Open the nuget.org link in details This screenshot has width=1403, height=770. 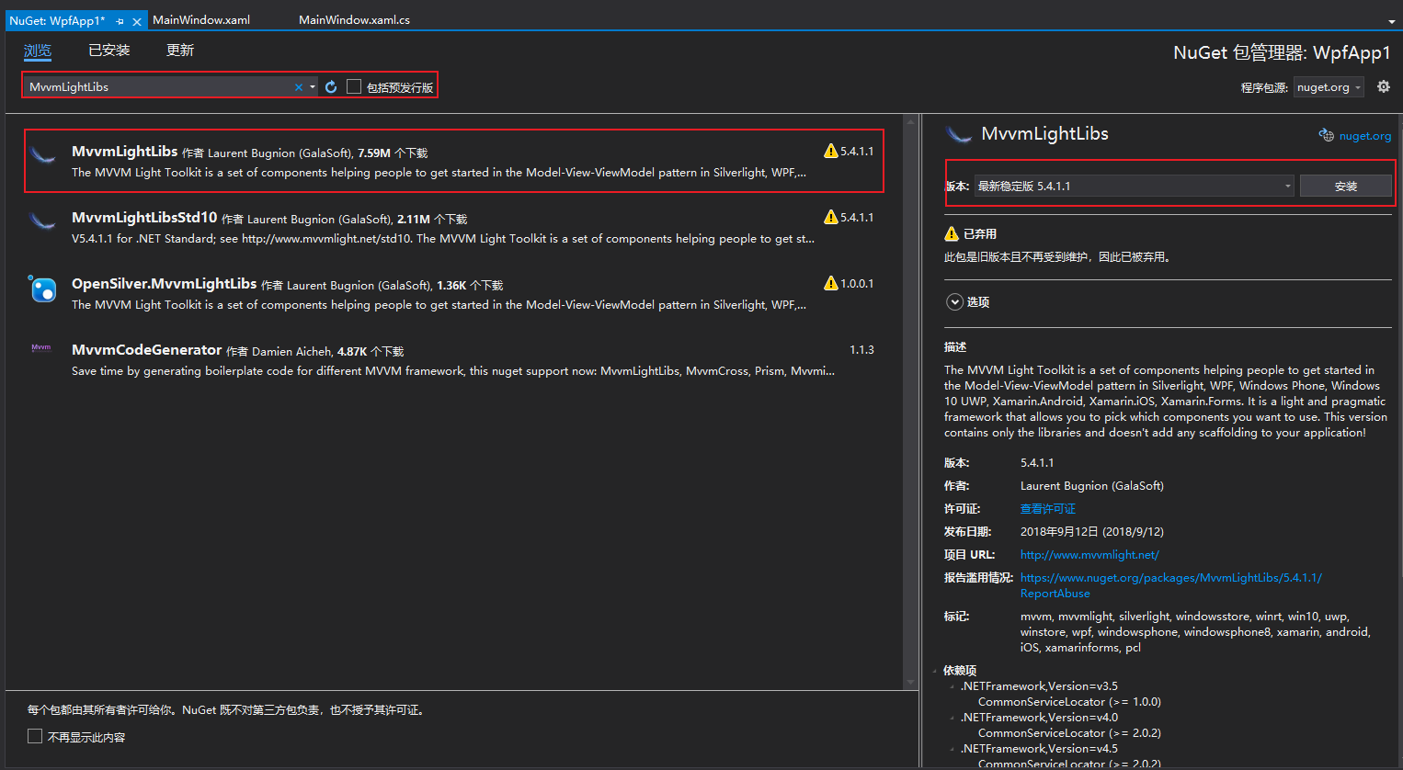(1365, 136)
